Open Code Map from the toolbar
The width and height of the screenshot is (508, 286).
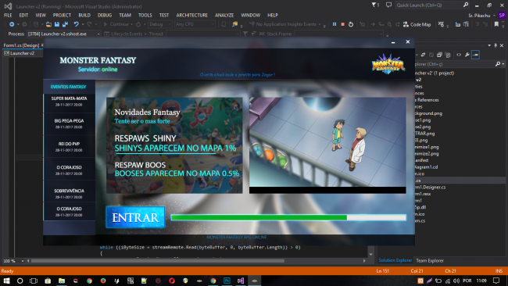[417, 24]
